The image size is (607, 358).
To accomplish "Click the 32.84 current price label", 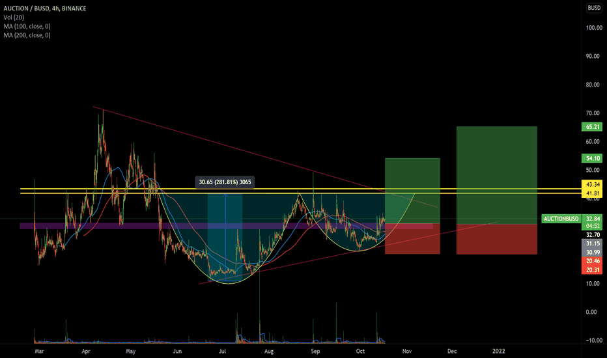I will [x=592, y=219].
